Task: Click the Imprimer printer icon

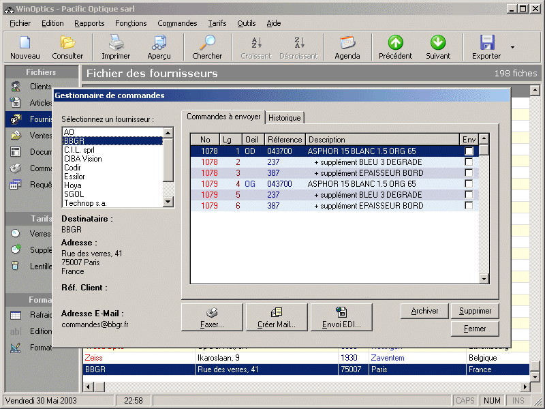Action: [116, 44]
